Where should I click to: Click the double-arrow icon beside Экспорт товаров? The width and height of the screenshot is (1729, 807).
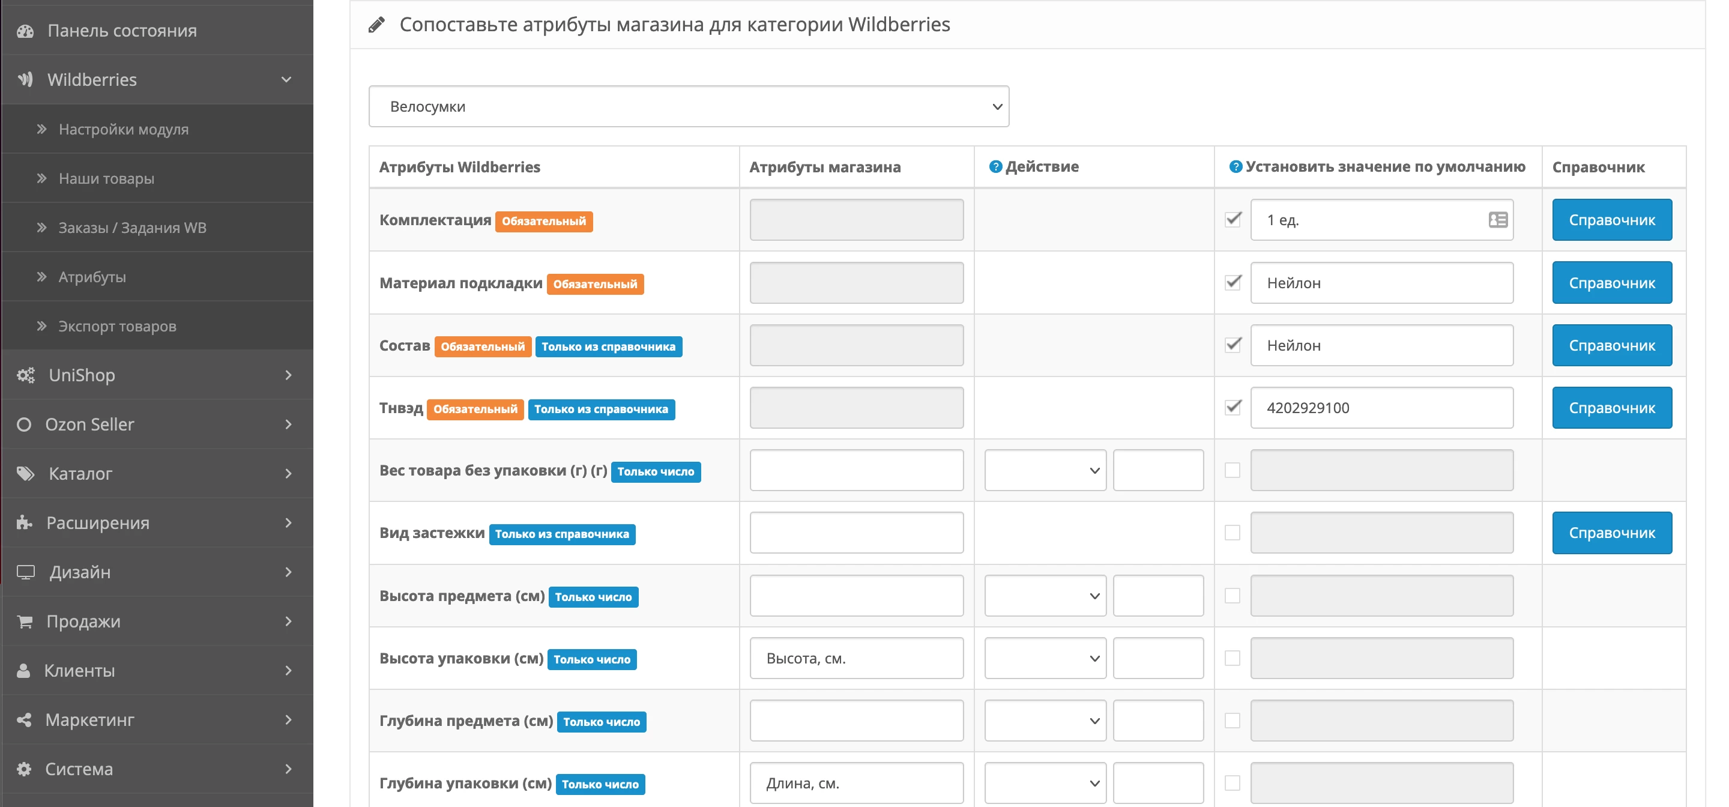[41, 325]
